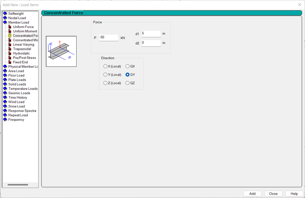305x198 pixels.
Task: Open the Selfweight load item
Action: click(x=16, y=14)
